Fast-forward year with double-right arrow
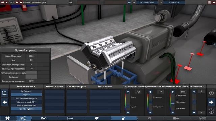This screenshot has width=216, height=121. point(21,2)
